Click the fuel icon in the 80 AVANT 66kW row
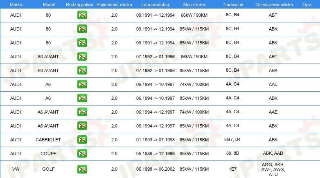This screenshot has width=320, height=178. (x=82, y=57)
